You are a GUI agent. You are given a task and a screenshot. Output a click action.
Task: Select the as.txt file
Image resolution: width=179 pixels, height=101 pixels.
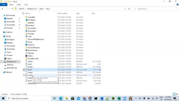click(x=30, y=64)
